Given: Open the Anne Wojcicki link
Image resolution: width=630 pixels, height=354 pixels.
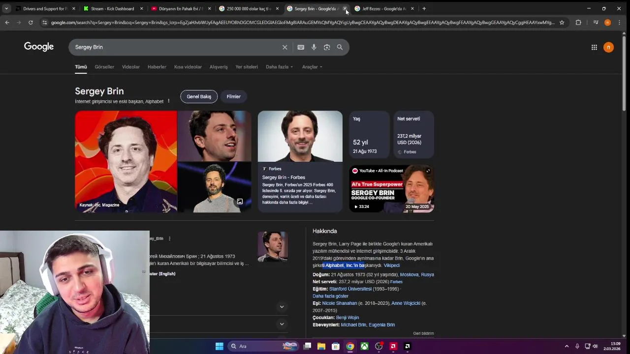Looking at the screenshot, I should click(406, 303).
